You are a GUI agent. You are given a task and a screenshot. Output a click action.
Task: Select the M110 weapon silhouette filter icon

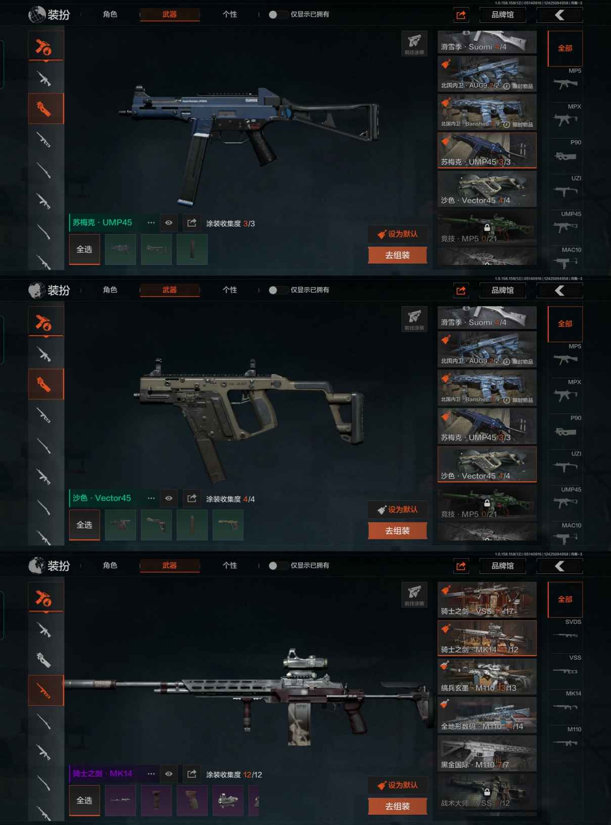point(565,743)
